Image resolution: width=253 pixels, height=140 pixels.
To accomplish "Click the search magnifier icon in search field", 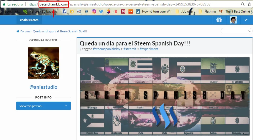I will click(x=249, y=31).
